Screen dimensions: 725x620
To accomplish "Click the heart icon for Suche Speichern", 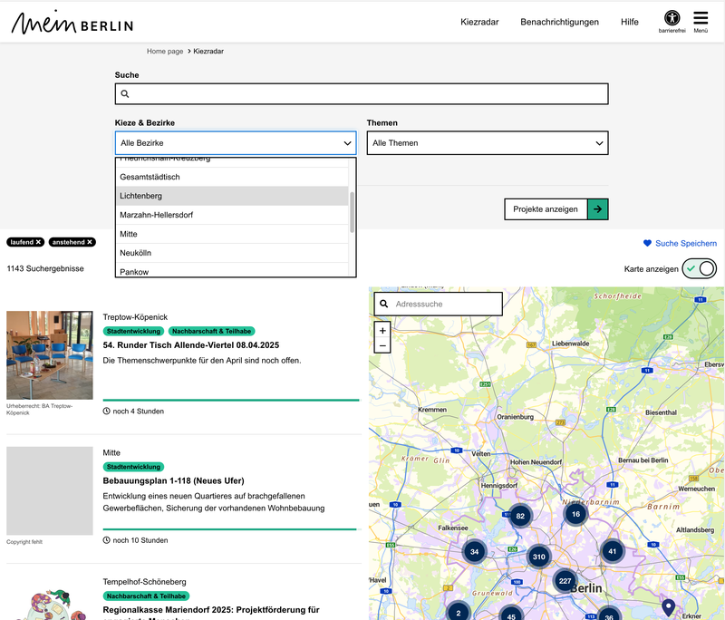I will coord(647,243).
